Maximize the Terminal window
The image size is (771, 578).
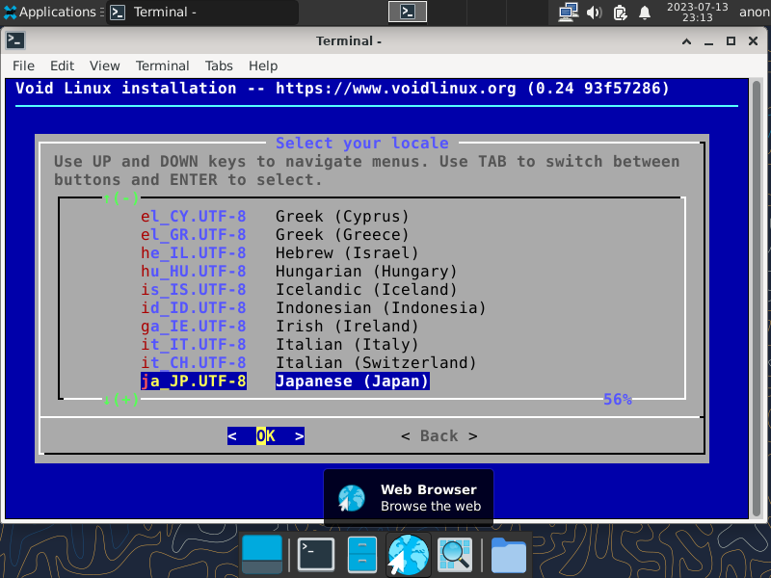point(731,41)
